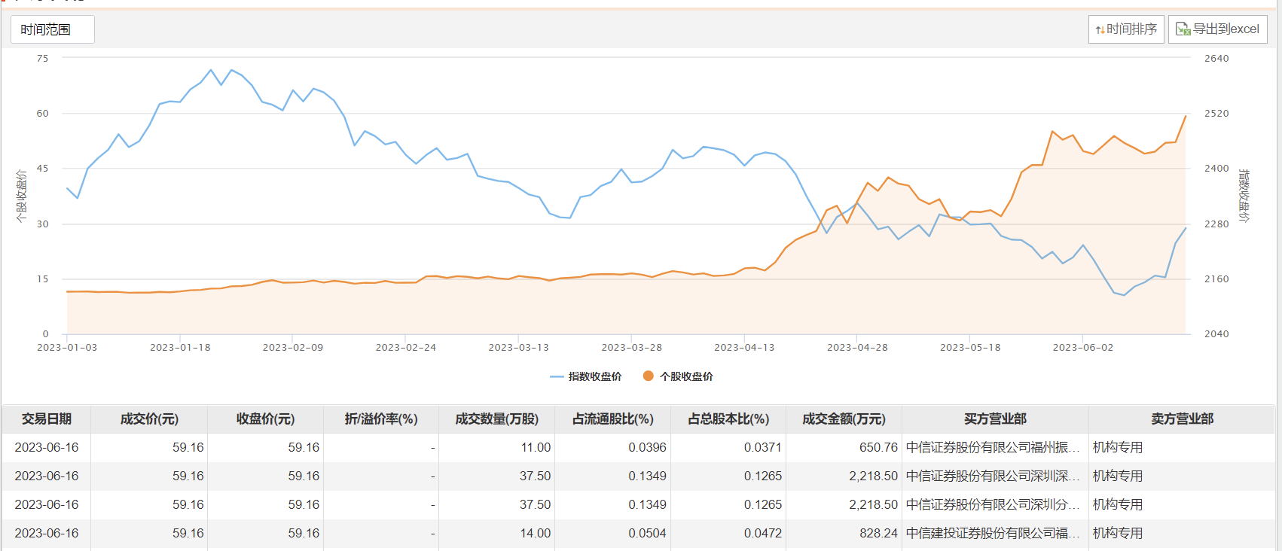Click the sort arrows icon beside 时间排序
The image size is (1282, 551).
(x=1100, y=30)
